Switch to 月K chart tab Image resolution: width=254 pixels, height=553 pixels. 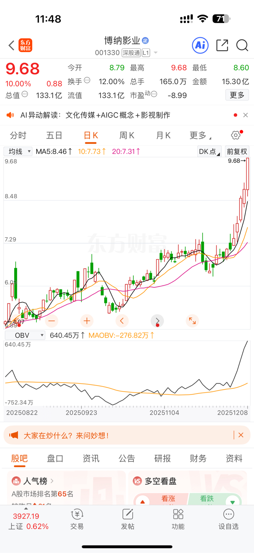pyautogui.click(x=163, y=135)
